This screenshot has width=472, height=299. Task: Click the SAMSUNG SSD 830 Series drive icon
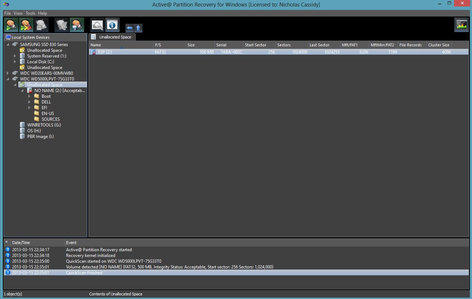tap(15, 45)
